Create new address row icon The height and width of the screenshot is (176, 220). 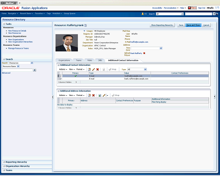[89, 95]
